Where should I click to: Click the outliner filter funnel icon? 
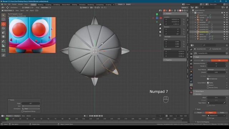[x=223, y=7]
